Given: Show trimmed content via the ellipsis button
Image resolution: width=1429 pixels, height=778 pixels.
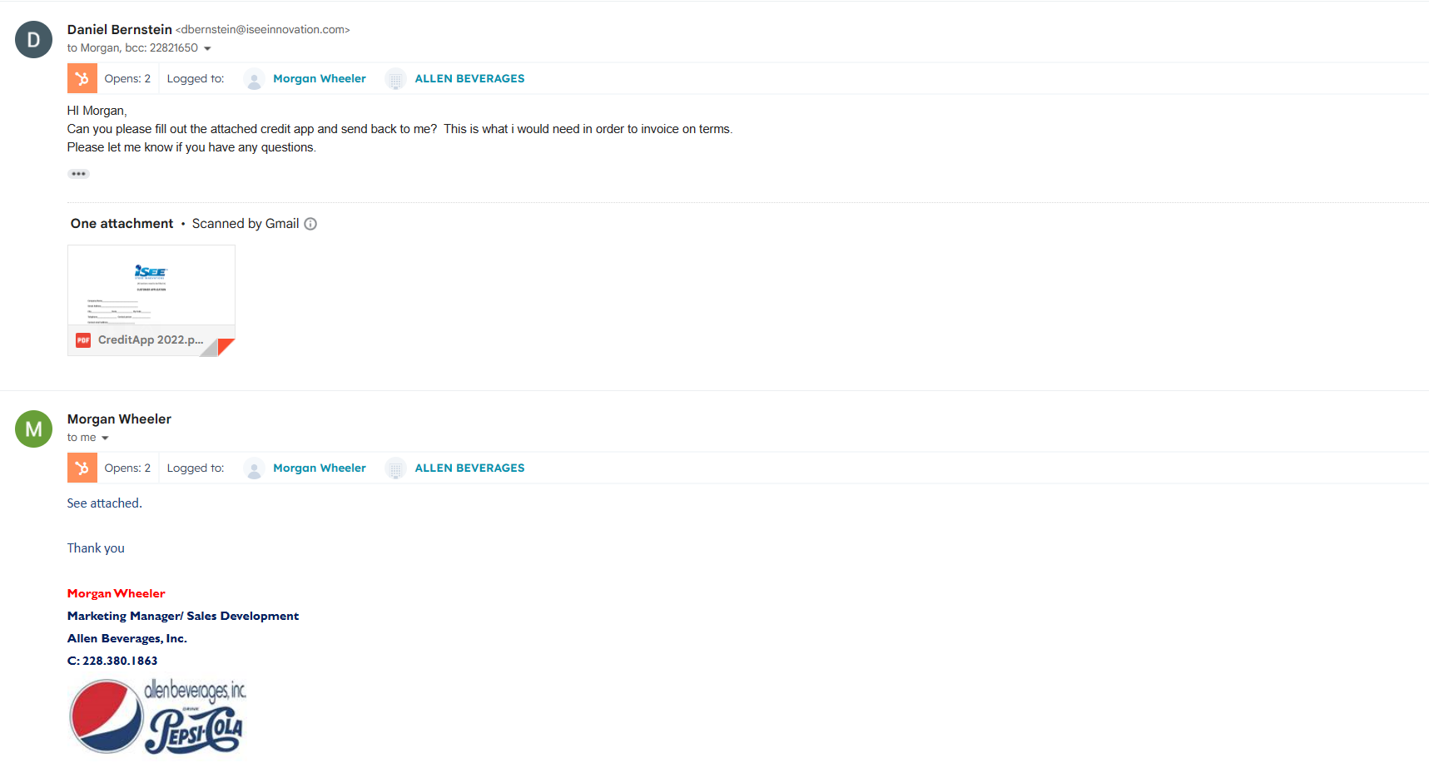Looking at the screenshot, I should click(x=78, y=174).
